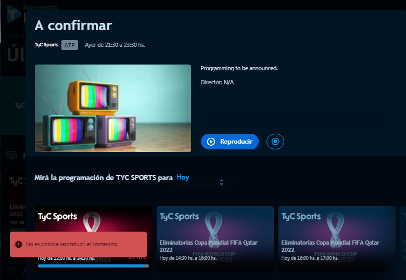Click the error alert icon in red notification

tap(19, 244)
